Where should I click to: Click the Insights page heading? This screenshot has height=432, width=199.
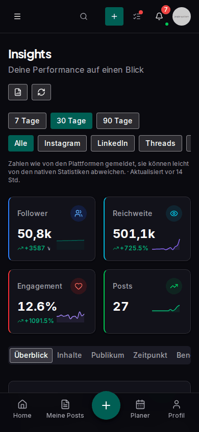(30, 55)
